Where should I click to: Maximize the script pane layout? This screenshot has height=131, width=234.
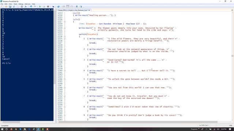(72, 7)
